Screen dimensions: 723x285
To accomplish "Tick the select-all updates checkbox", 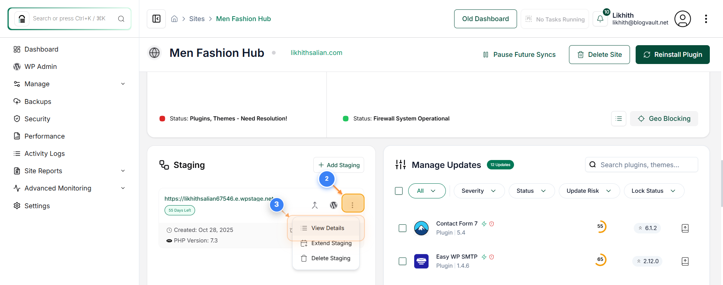I will [399, 191].
